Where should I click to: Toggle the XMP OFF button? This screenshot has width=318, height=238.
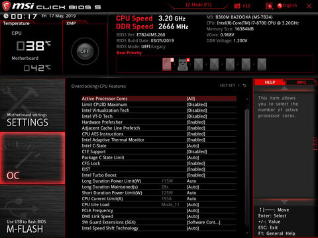coord(85,51)
